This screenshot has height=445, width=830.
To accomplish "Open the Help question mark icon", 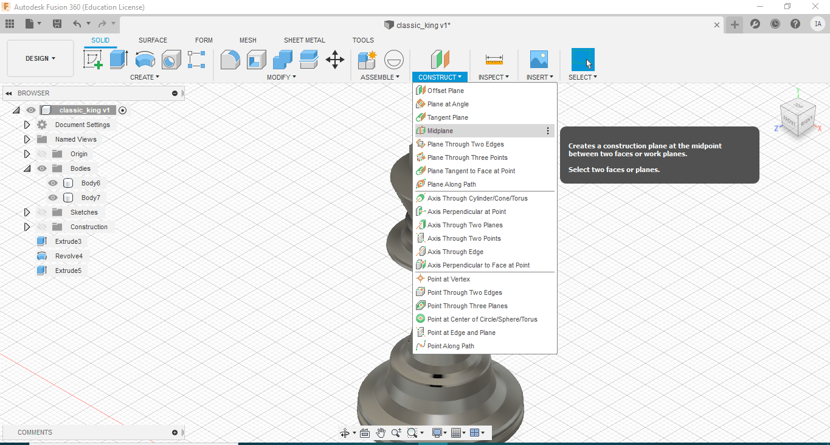I will (x=795, y=24).
